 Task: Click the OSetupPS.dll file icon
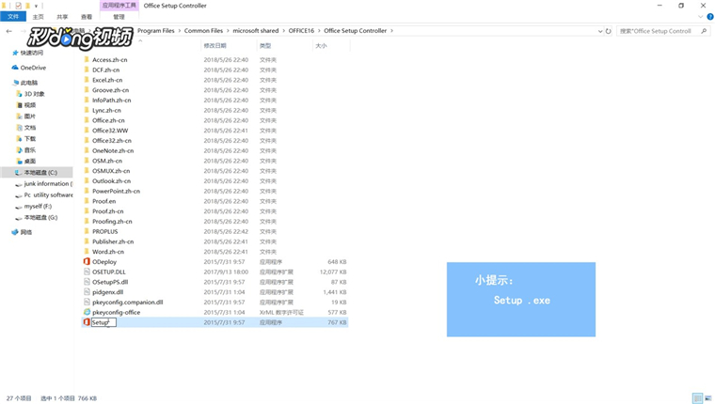[x=87, y=282]
